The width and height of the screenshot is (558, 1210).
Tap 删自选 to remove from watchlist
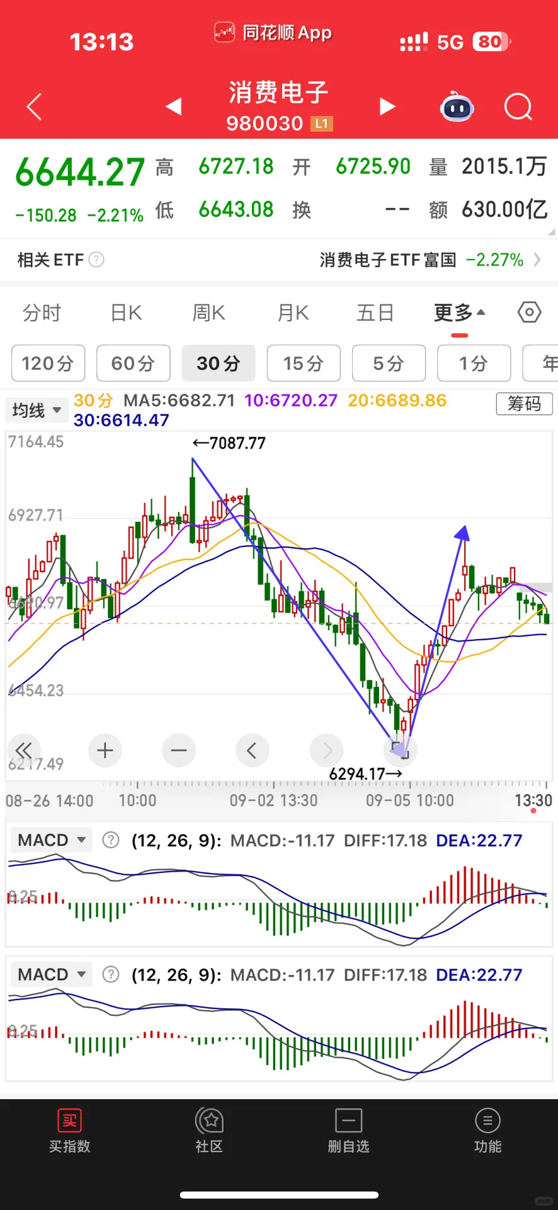click(x=348, y=1131)
